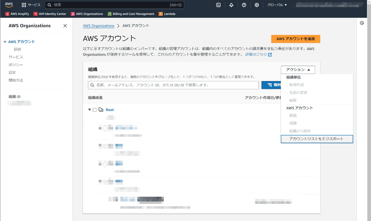The width and height of the screenshot is (371, 221).
Task: Click the Lambda bookmark icon
Action: click(x=161, y=14)
